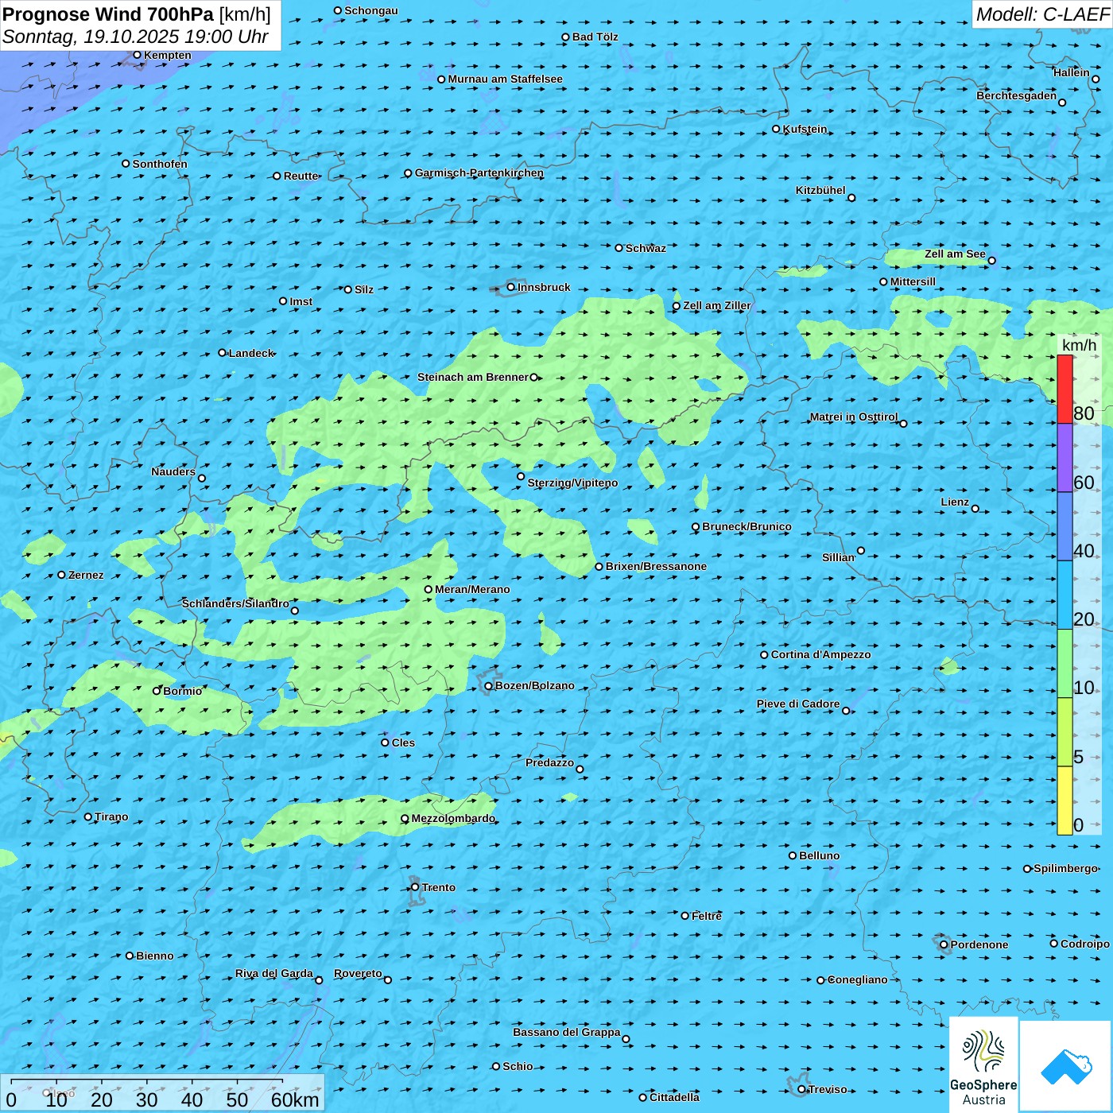Click the '60km' scale bar label
1113x1113 pixels.
295,1099
